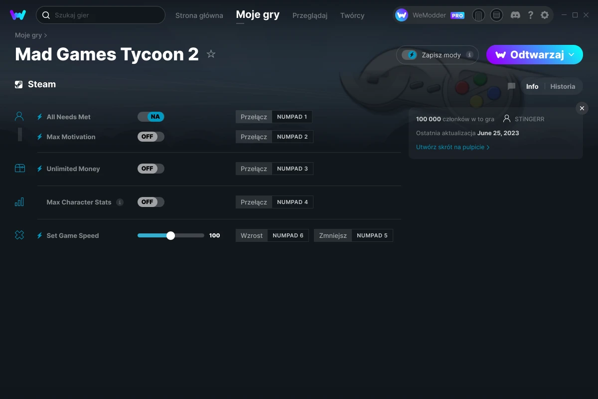Click the person category icon
Viewport: 598px width, 399px height.
pyautogui.click(x=19, y=116)
